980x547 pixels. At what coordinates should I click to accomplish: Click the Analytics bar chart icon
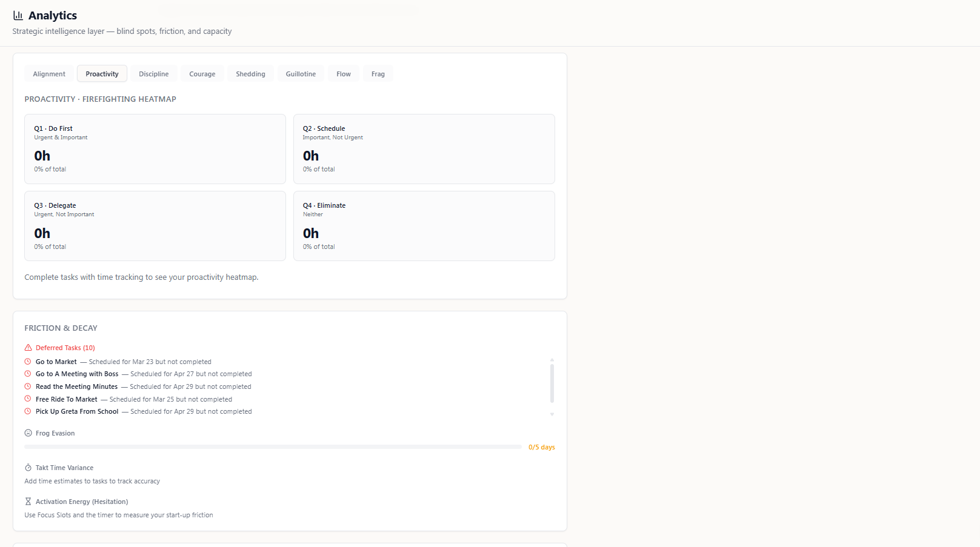18,16
